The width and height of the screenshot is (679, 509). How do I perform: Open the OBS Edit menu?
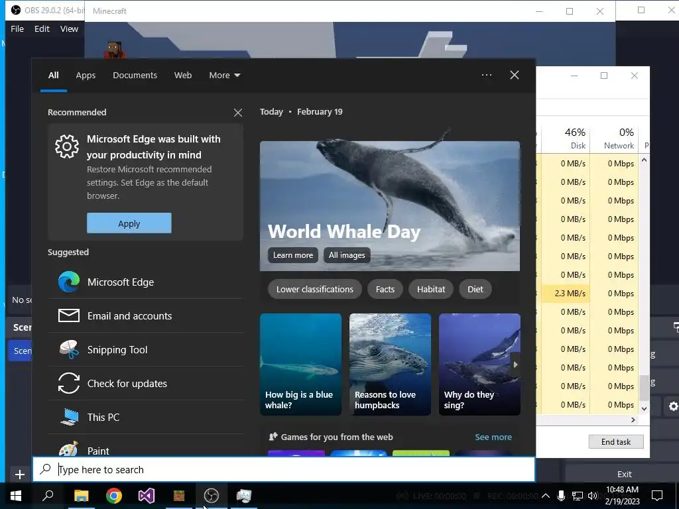click(42, 28)
